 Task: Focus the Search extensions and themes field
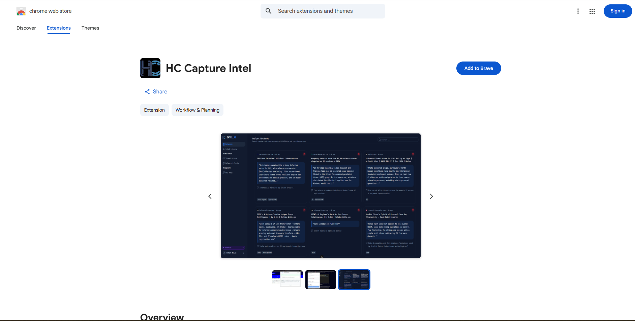point(323,11)
